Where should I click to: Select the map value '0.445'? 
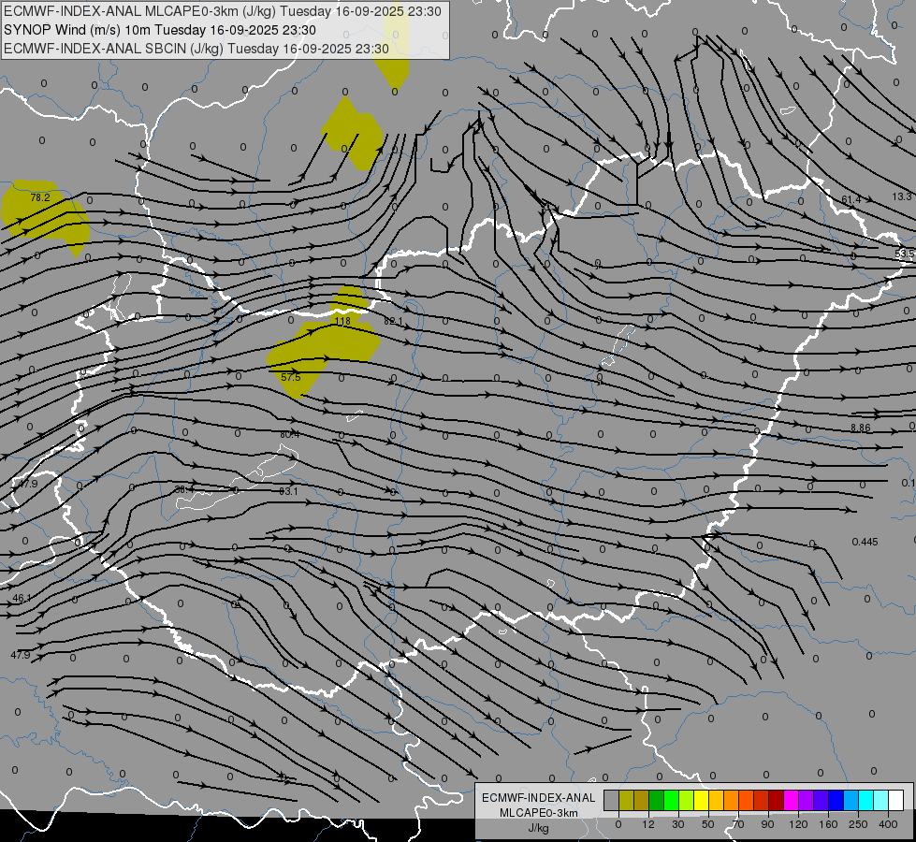coord(865,542)
